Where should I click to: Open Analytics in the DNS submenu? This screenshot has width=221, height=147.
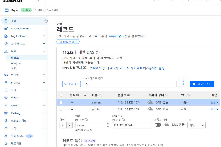tap(16, 63)
